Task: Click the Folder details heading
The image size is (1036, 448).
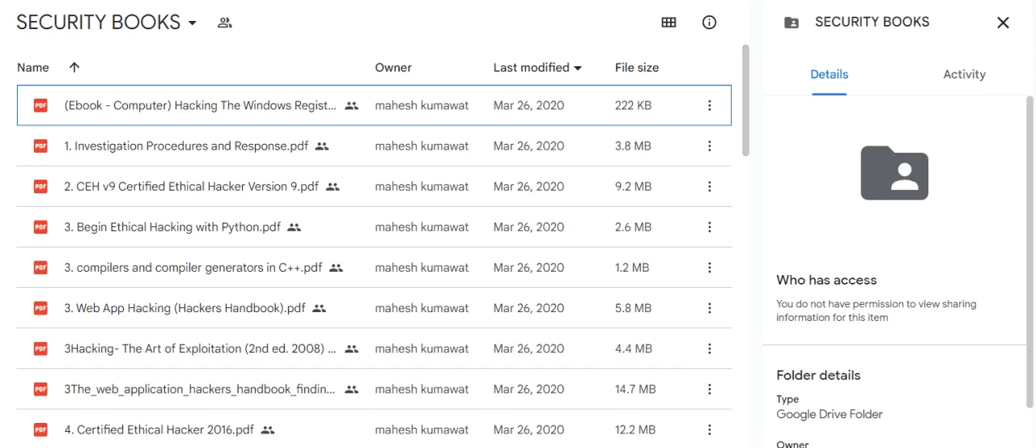Action: (818, 375)
